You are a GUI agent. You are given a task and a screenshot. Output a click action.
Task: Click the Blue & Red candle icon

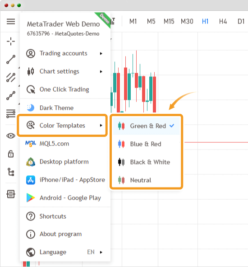point(121,144)
